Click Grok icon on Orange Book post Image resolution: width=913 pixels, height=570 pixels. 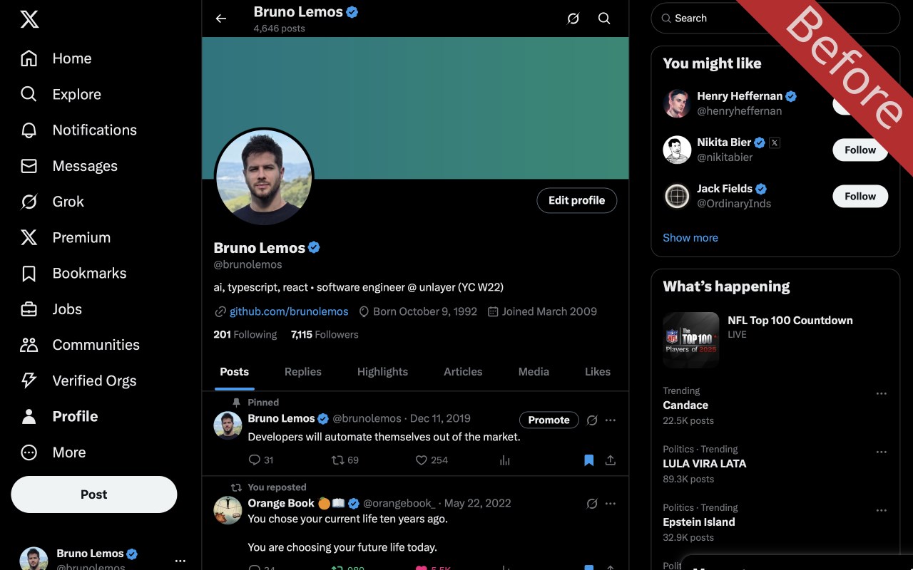[592, 504]
